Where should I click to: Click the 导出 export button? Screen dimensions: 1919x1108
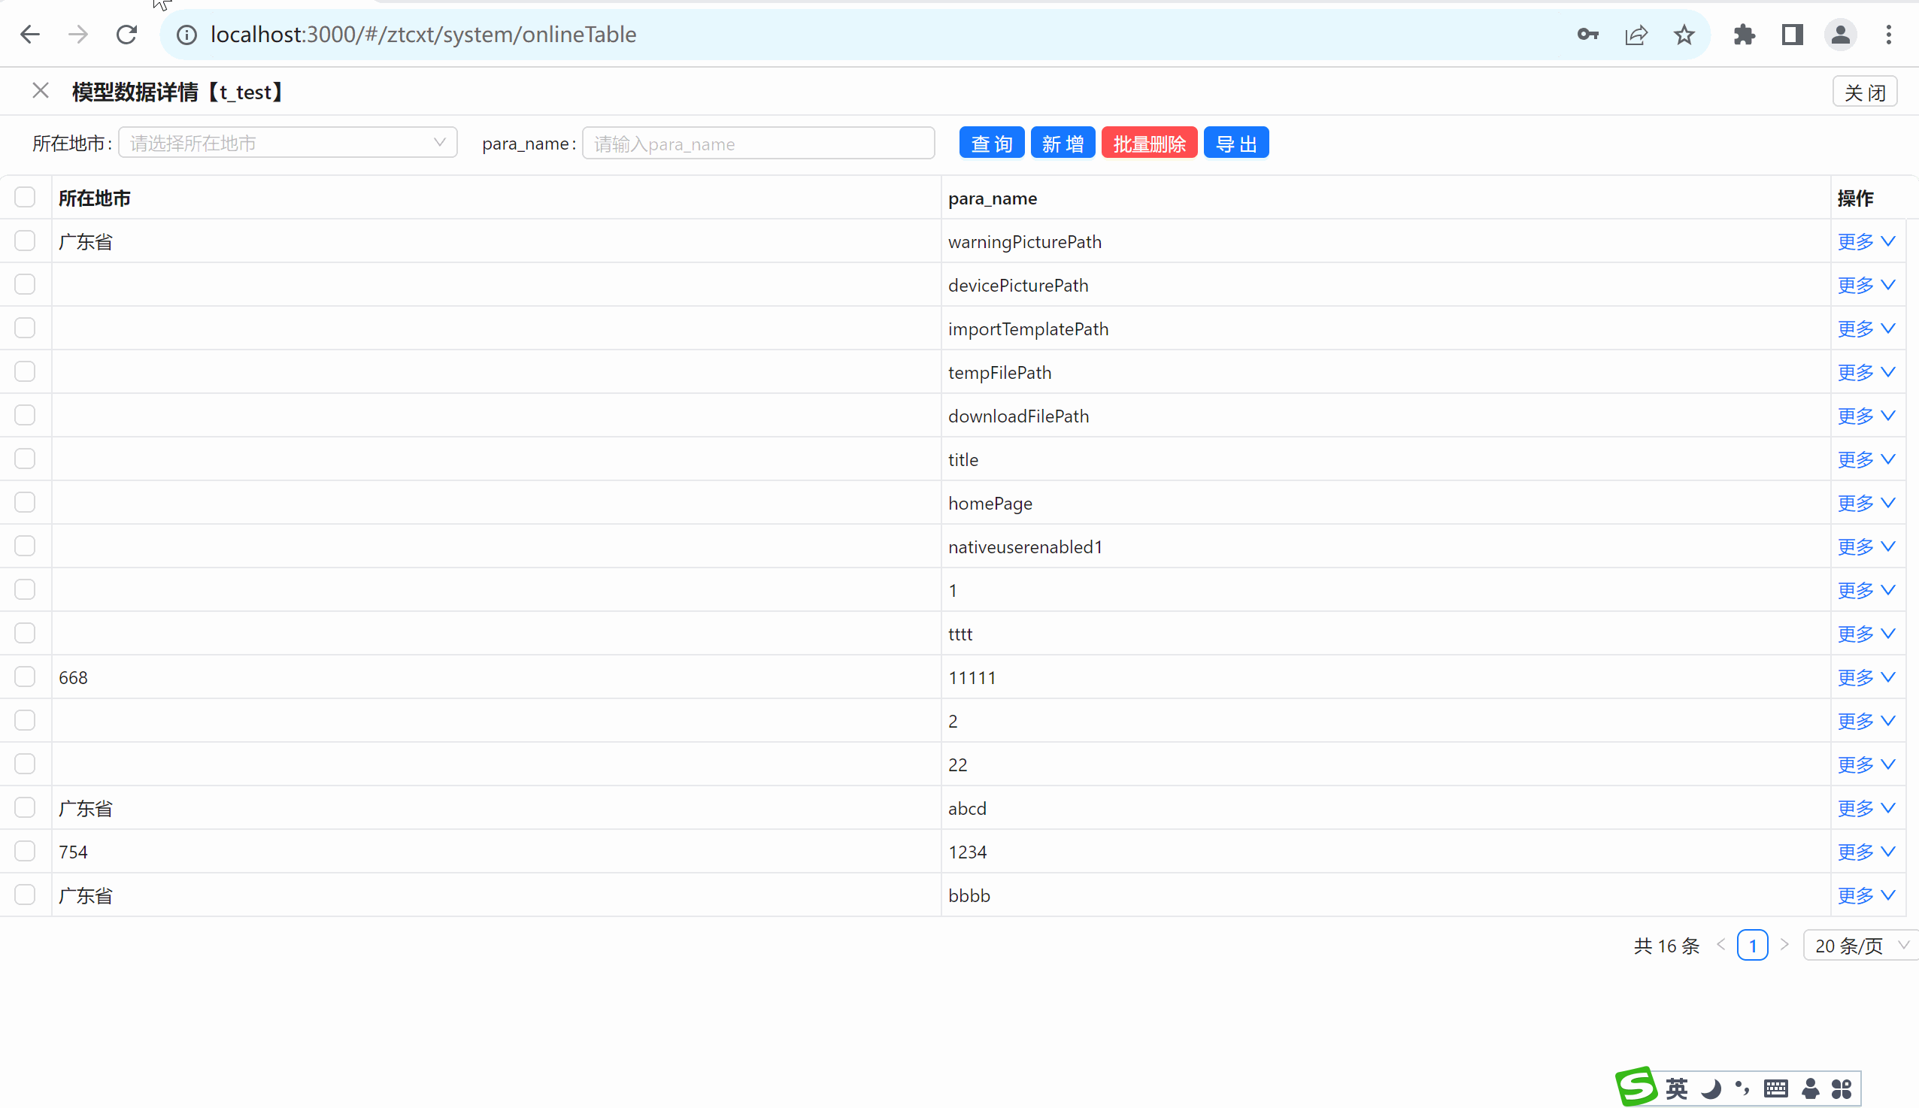1235,143
